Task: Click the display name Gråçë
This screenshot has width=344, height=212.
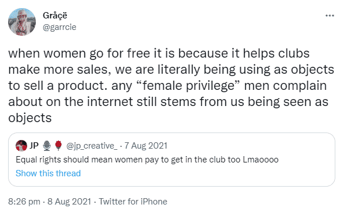Action: coord(55,16)
